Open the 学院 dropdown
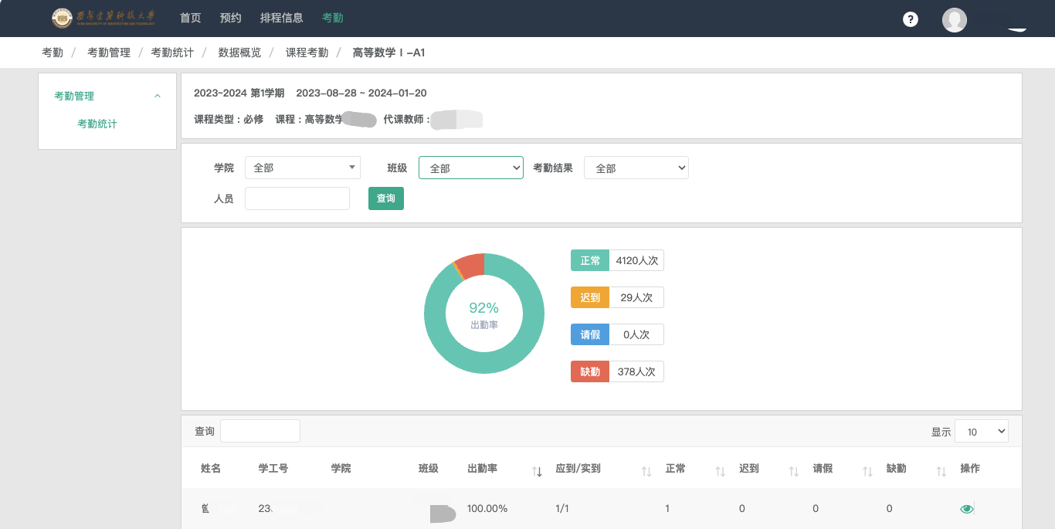 click(303, 168)
